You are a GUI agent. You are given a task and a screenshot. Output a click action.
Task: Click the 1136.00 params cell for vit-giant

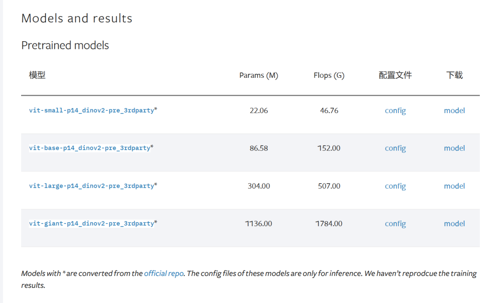[258, 224]
